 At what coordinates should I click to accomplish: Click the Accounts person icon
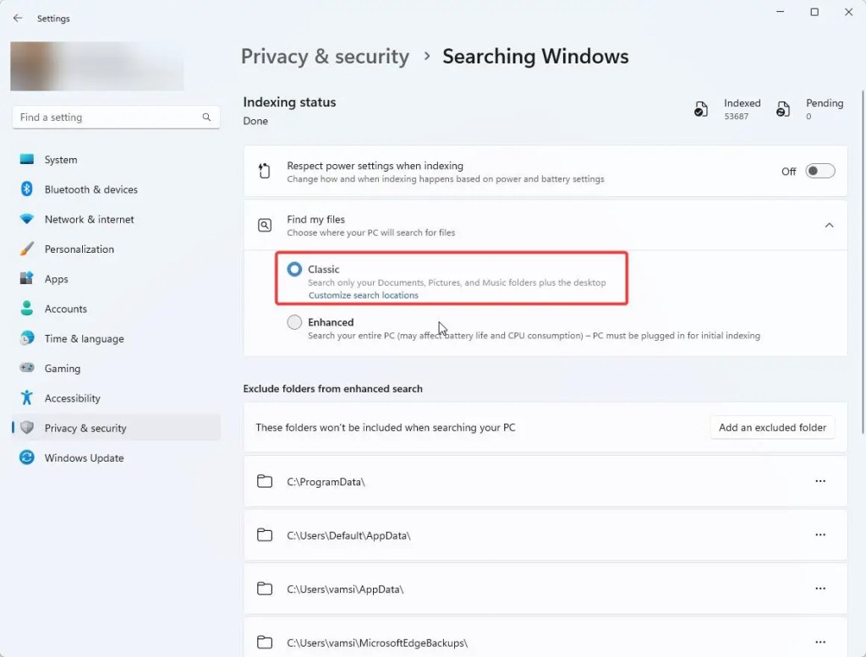click(26, 308)
